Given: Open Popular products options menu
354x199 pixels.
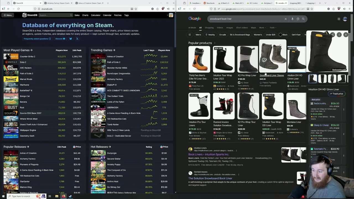Looking at the screenshot, I should pyautogui.click(x=215, y=43).
